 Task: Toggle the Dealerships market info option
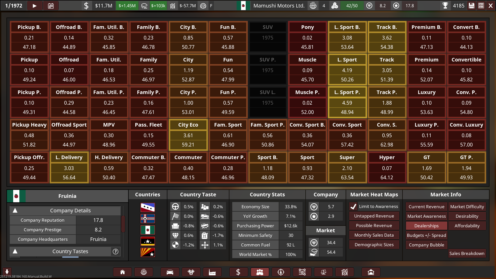coord(426,226)
